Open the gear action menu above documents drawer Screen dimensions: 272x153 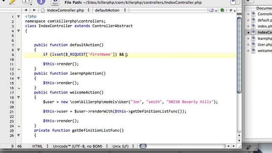coord(249,1)
